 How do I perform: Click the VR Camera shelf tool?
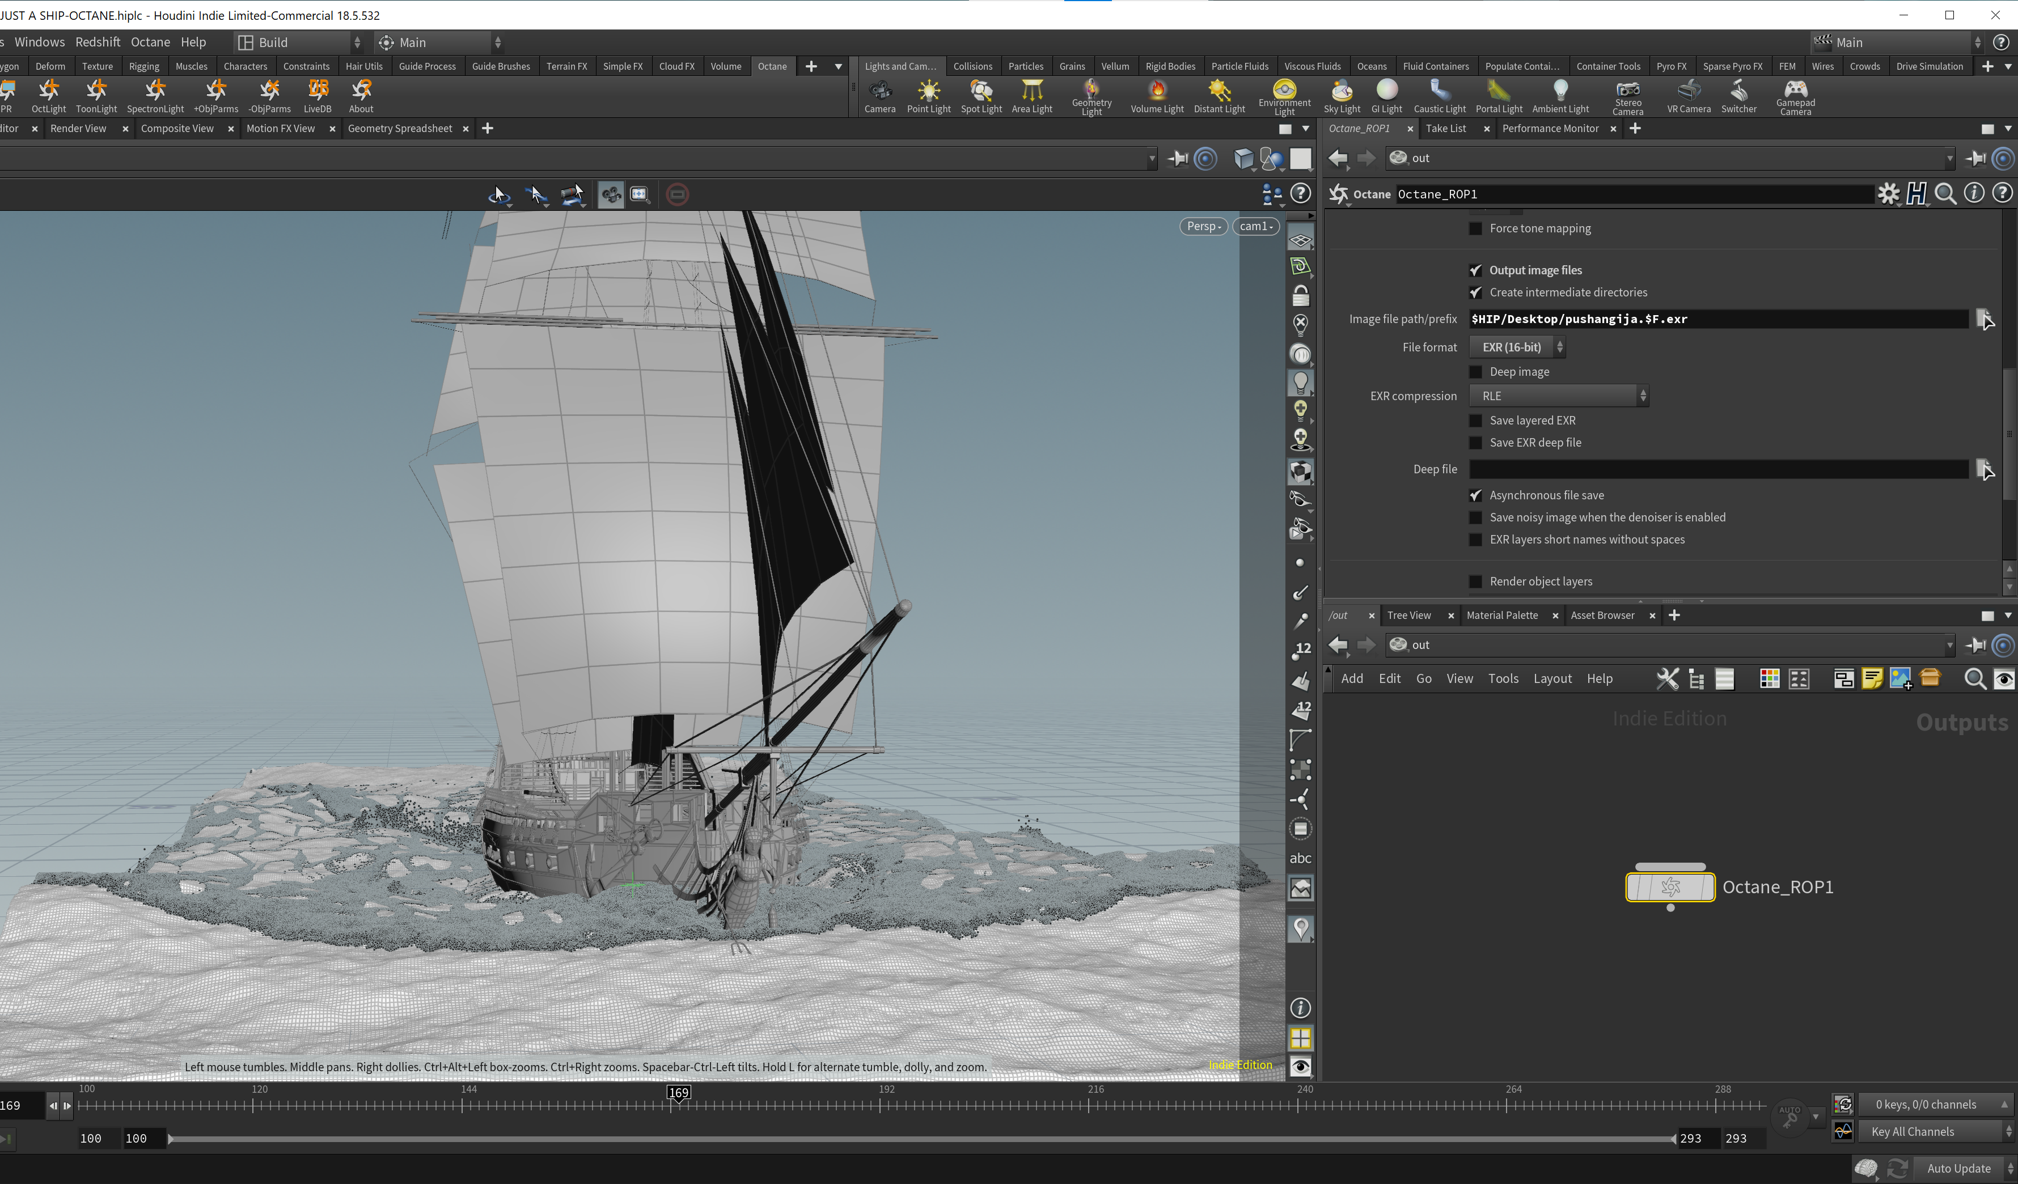pyautogui.click(x=1688, y=95)
